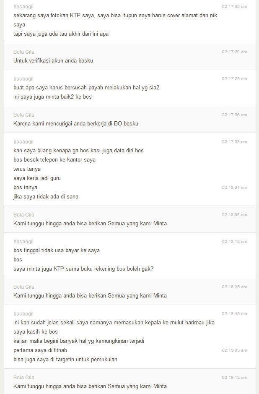Viewport: 259px width, 394px height.
Task: Click the Bola Gila name at 02:17:36 am
Action: click(24, 115)
